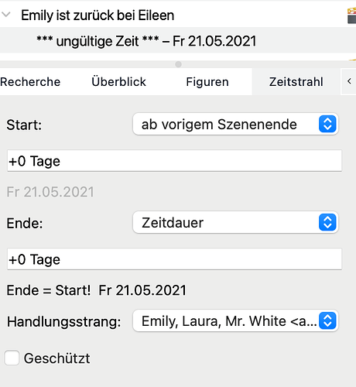
Task: Click the Start dropdown stepper arrows
Action: (x=327, y=124)
